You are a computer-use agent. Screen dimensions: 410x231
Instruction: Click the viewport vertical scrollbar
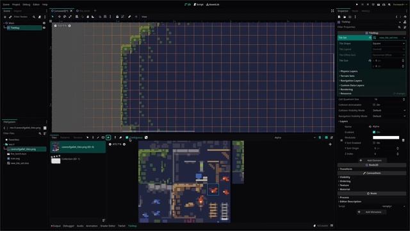333,67
